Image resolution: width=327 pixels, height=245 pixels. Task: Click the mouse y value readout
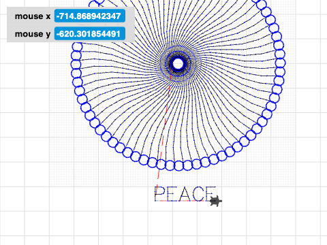point(90,34)
